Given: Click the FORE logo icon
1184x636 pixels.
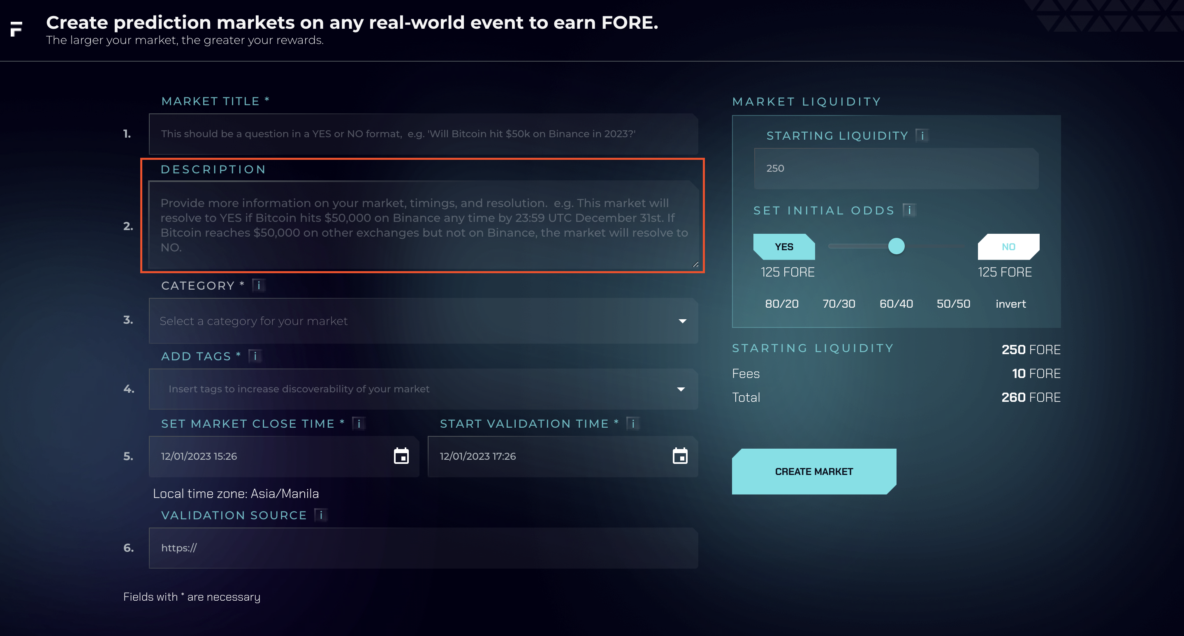Looking at the screenshot, I should pyautogui.click(x=16, y=28).
